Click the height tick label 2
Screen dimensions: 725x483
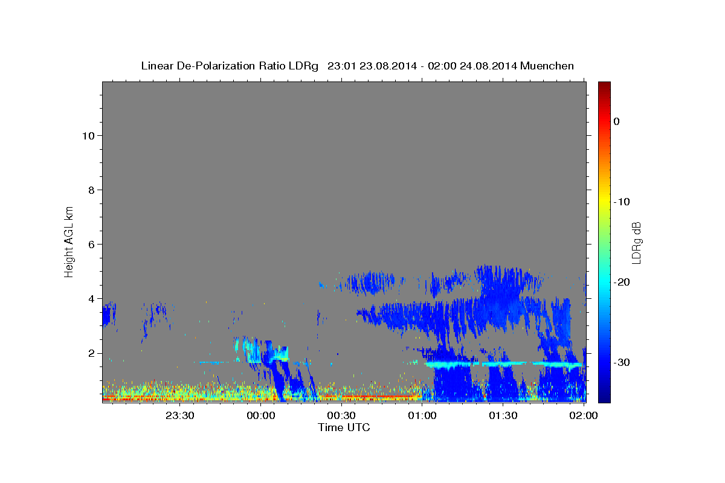click(x=92, y=353)
